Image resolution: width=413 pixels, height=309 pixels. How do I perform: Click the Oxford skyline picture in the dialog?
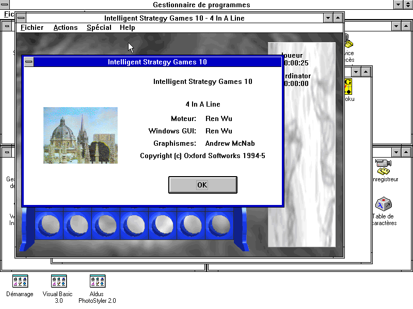tap(81, 135)
